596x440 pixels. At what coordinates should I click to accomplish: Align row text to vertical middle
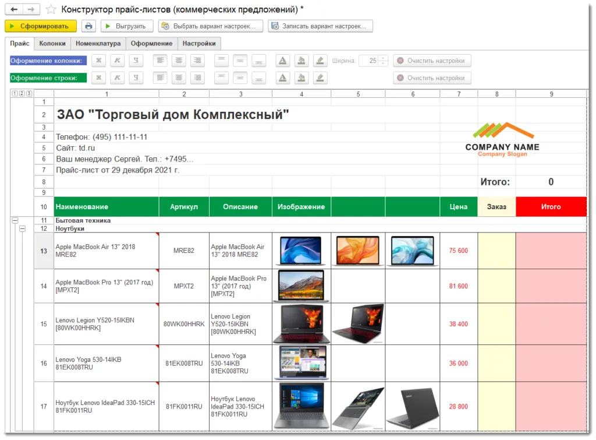click(x=240, y=78)
